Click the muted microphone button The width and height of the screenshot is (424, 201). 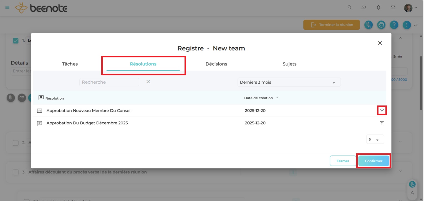[x=368, y=25]
